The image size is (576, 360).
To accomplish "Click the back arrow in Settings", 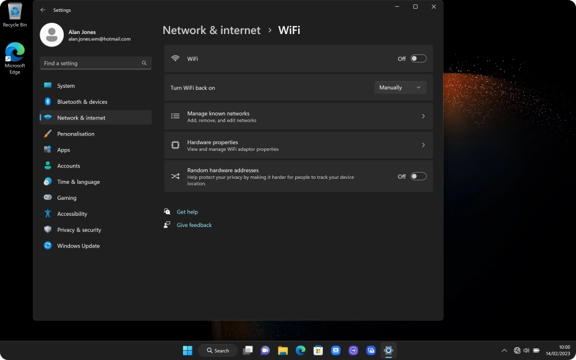I will (43, 10).
